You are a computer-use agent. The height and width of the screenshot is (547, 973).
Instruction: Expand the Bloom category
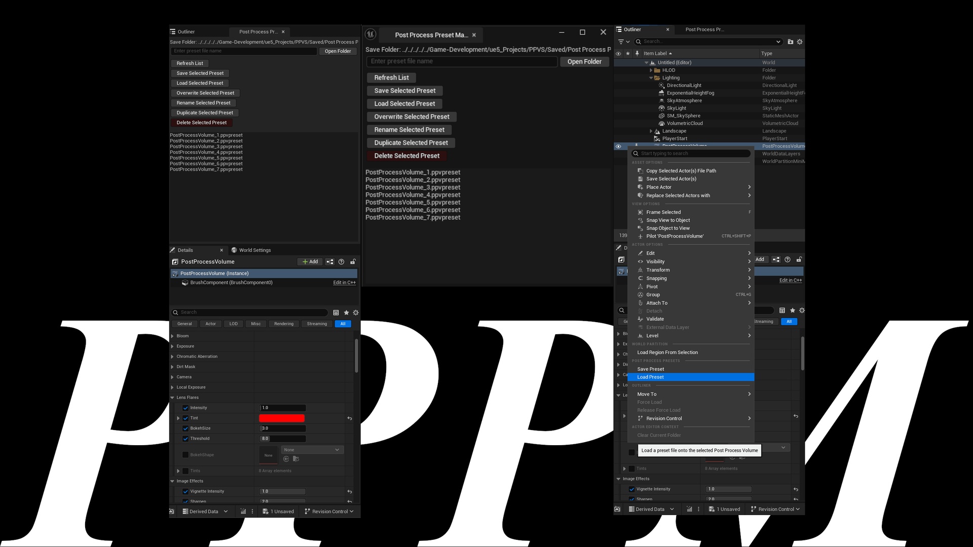pos(172,336)
